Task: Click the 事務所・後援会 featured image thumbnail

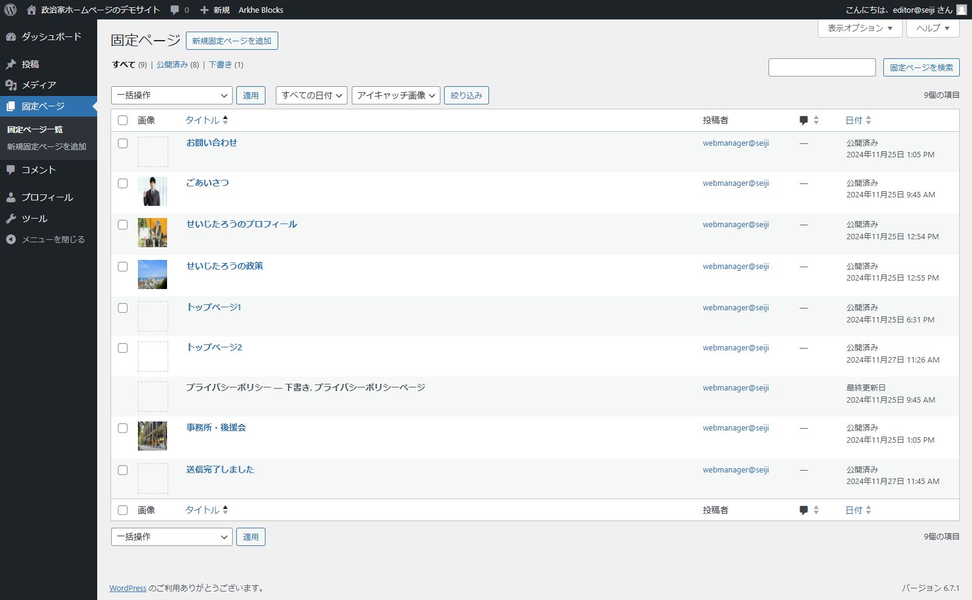Action: point(152,436)
